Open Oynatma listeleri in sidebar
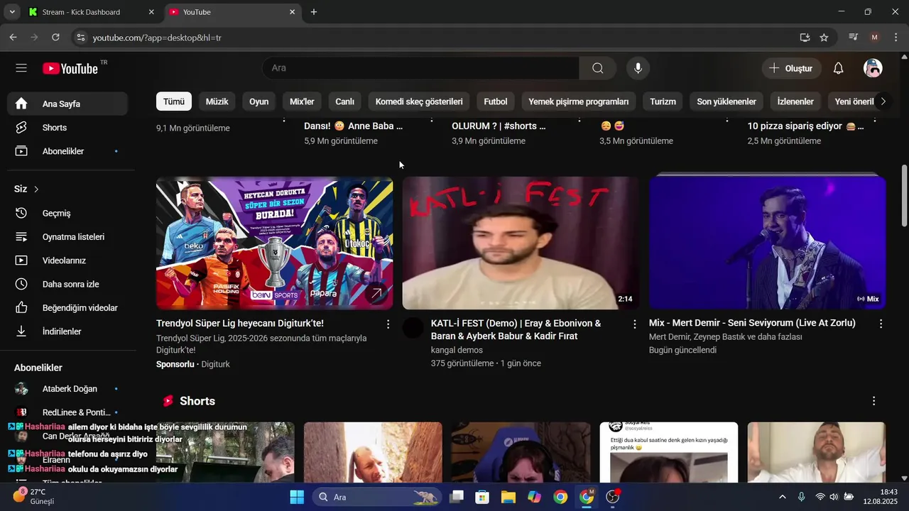 tap(68, 237)
